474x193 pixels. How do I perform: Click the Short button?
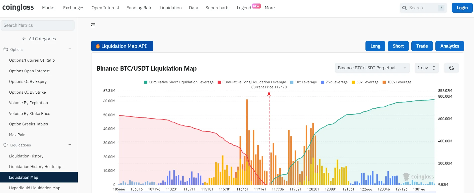pyautogui.click(x=398, y=46)
